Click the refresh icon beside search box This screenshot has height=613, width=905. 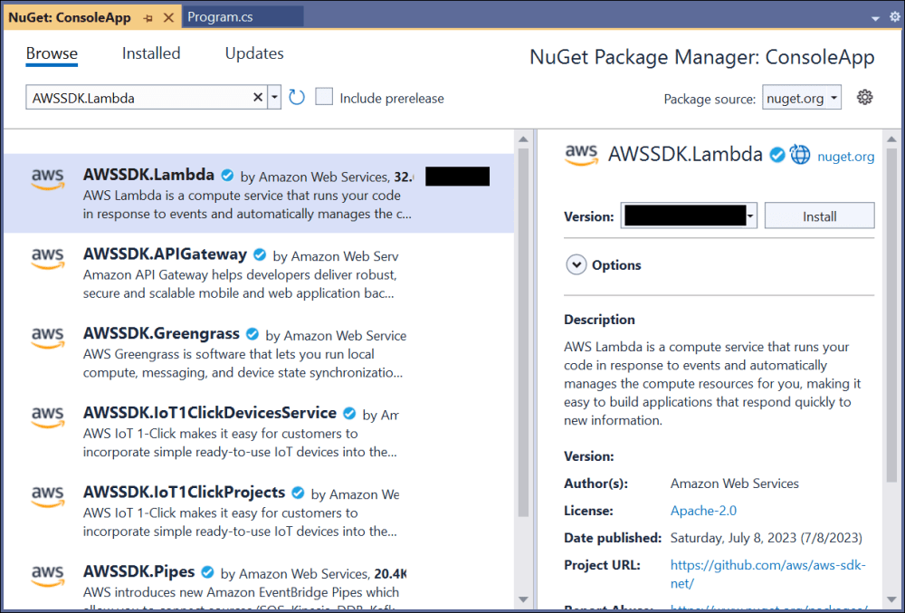[x=297, y=98]
